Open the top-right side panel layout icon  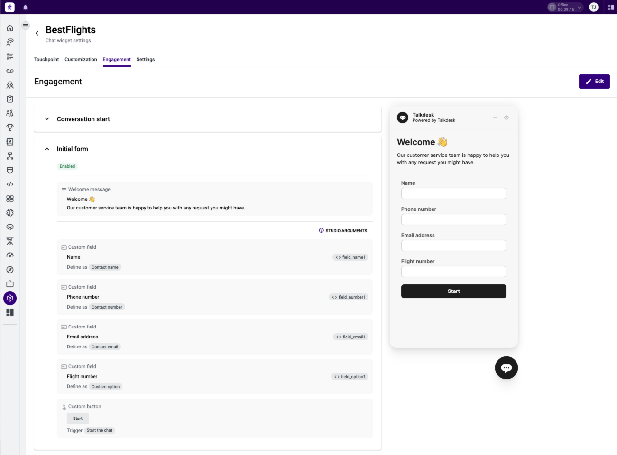pyautogui.click(x=610, y=7)
